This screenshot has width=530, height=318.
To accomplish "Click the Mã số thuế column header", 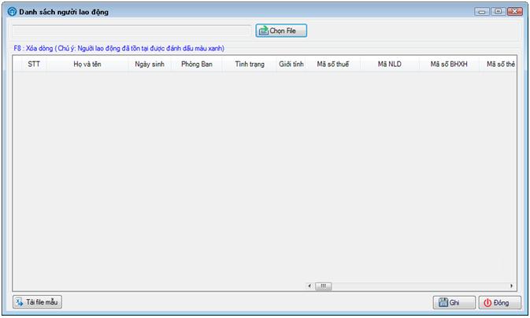I will (333, 64).
